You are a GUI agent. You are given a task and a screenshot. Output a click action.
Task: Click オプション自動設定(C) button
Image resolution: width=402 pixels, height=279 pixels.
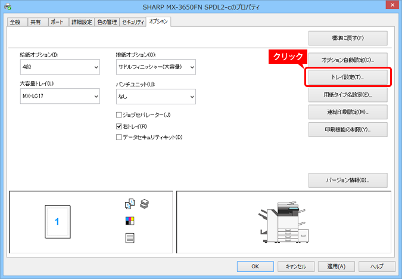pyautogui.click(x=348, y=60)
